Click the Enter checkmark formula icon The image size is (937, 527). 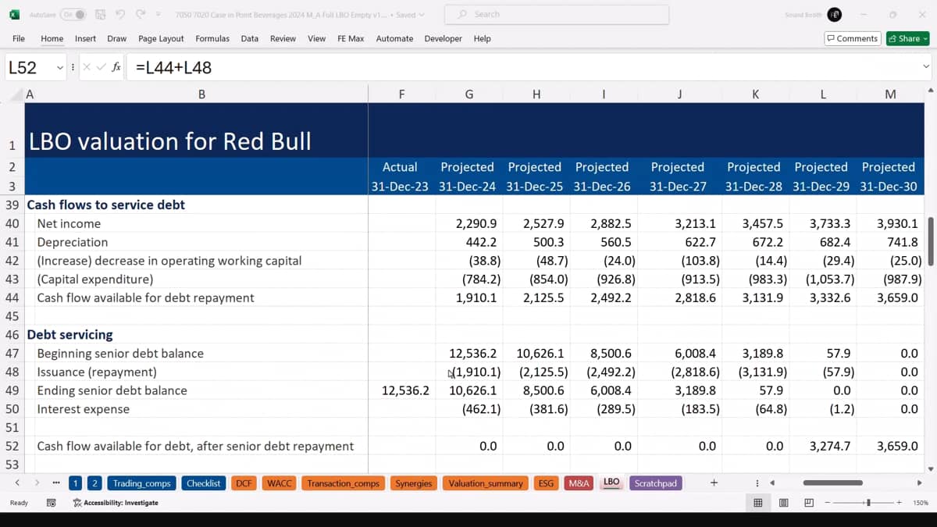click(x=101, y=68)
